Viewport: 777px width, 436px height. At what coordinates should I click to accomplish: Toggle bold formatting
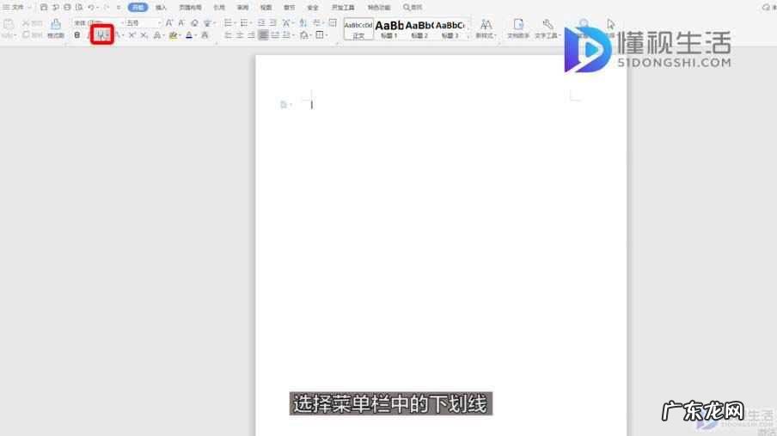pyautogui.click(x=76, y=35)
